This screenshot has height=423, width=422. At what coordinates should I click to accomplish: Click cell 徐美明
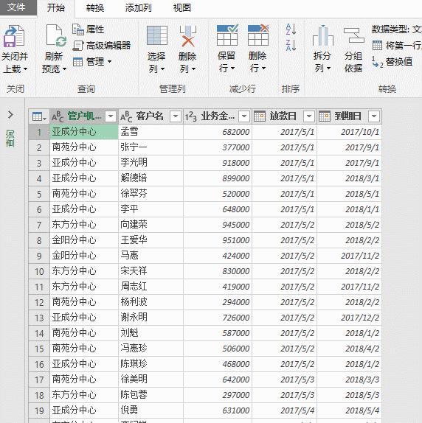[151, 380]
